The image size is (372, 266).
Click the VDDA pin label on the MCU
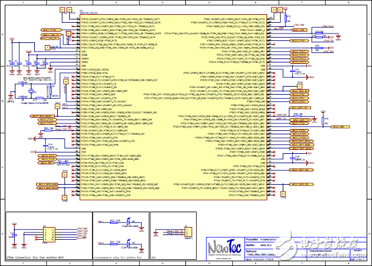(84, 55)
